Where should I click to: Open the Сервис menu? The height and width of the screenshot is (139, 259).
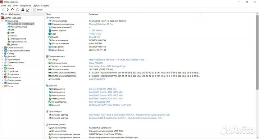click(x=36, y=6)
